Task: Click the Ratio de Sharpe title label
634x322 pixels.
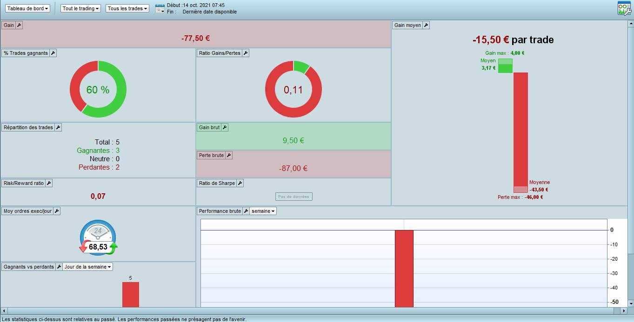Action: [217, 183]
